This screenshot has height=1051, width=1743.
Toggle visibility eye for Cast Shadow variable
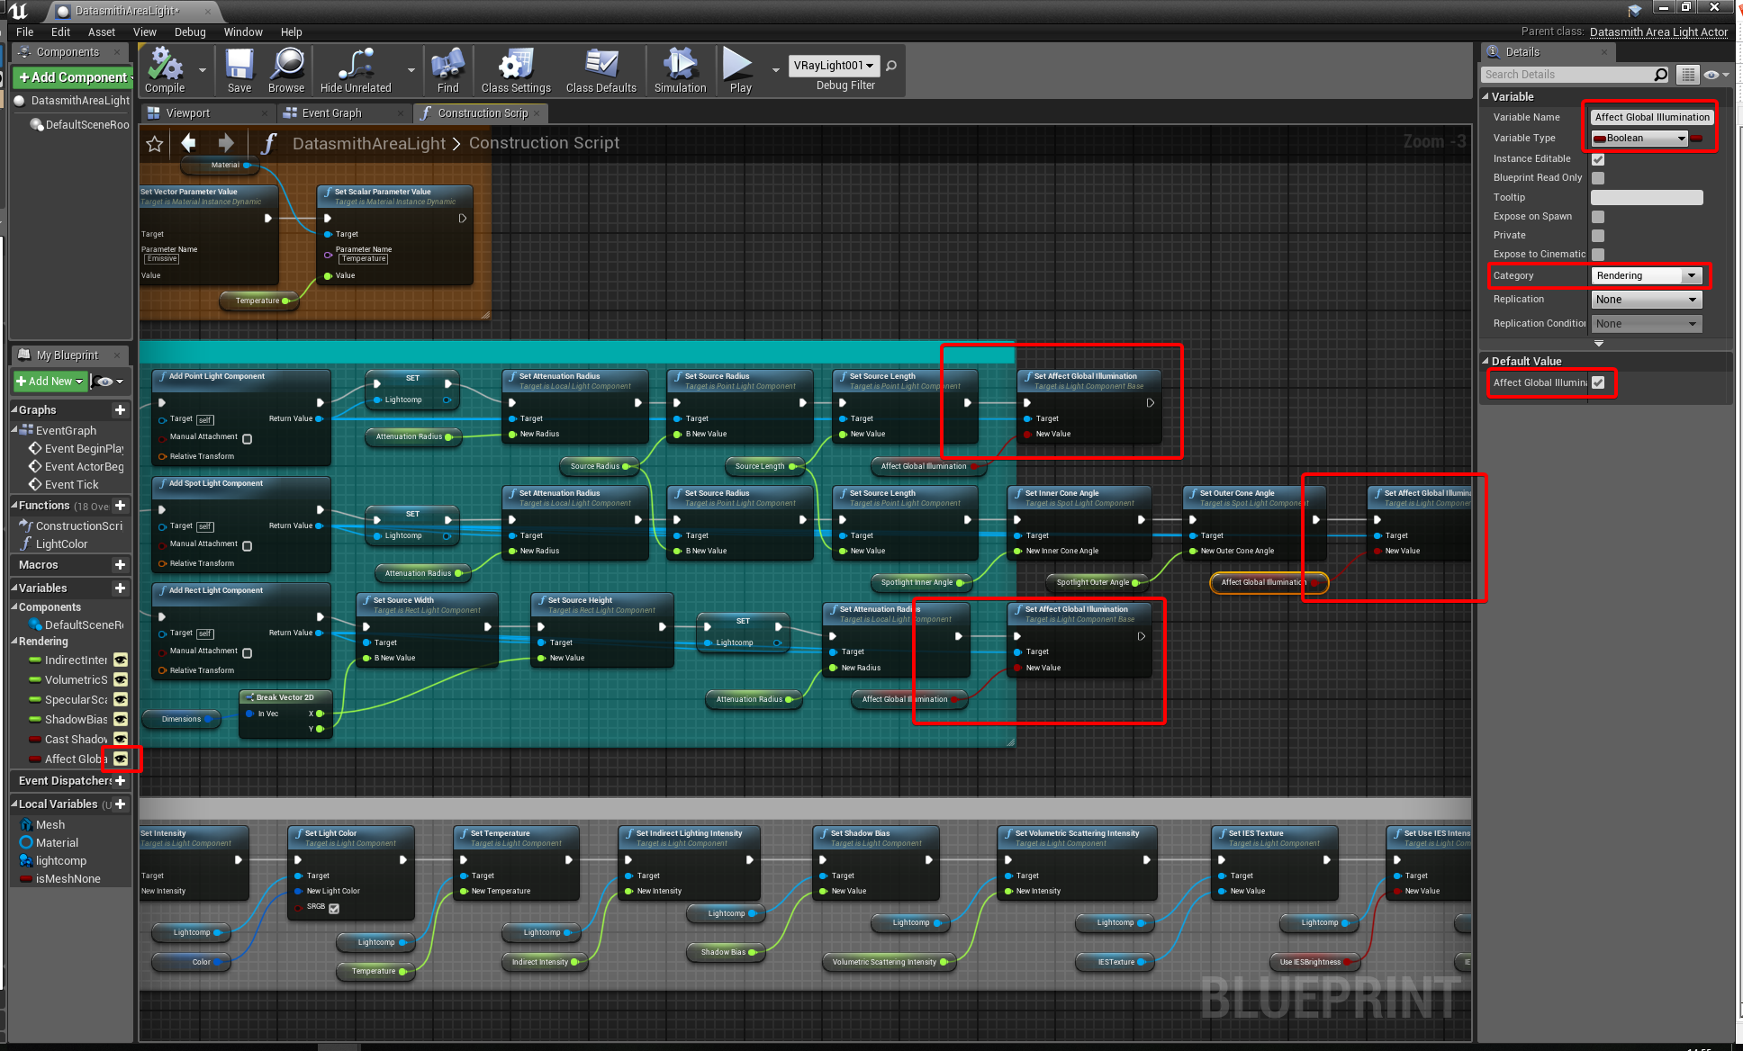(121, 739)
